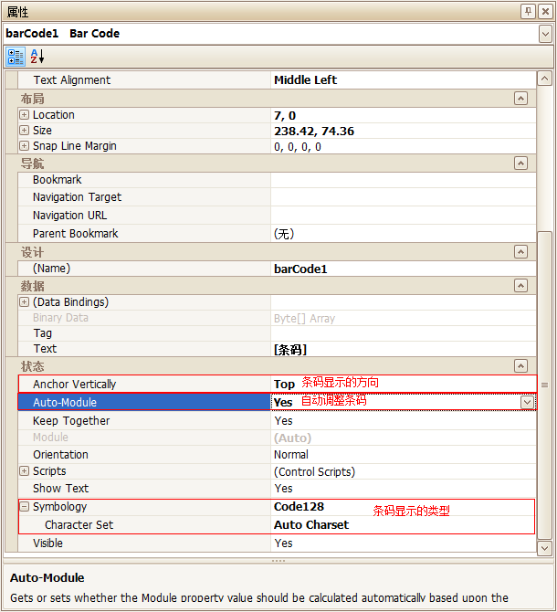The image size is (557, 612).
Task: Collapse the 导航 category section
Action: 520,164
